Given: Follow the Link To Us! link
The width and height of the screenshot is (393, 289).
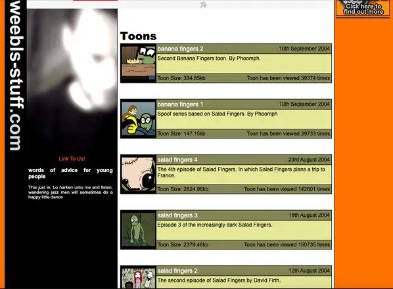Looking at the screenshot, I should 72,159.
